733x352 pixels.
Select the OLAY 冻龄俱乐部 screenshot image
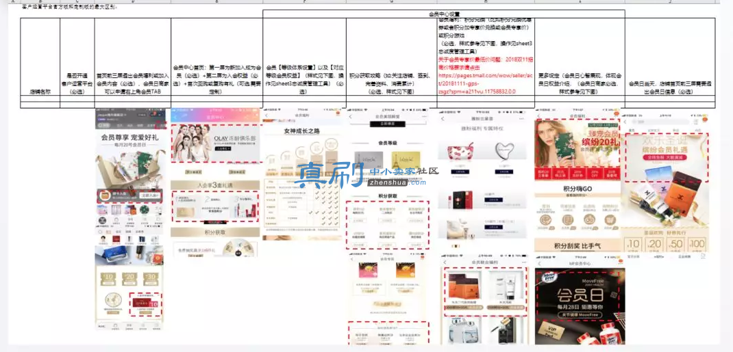pyautogui.click(x=215, y=182)
